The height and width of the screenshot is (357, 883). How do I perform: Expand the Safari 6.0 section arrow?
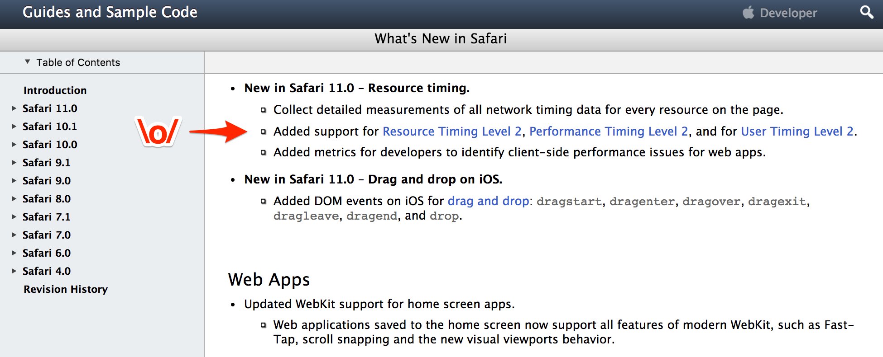tap(14, 253)
